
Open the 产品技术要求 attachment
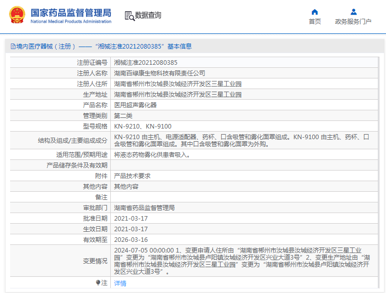pyautogui.click(x=132, y=176)
